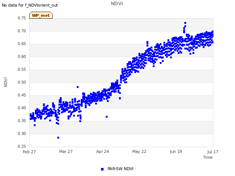
Task: Click the 0.75 y-axis tick label
Action: [x=22, y=18]
